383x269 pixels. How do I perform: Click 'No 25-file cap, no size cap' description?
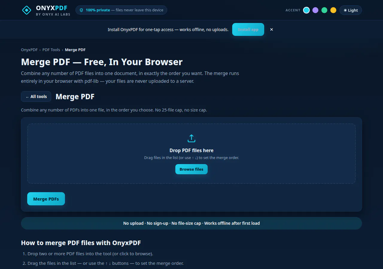click(114, 110)
